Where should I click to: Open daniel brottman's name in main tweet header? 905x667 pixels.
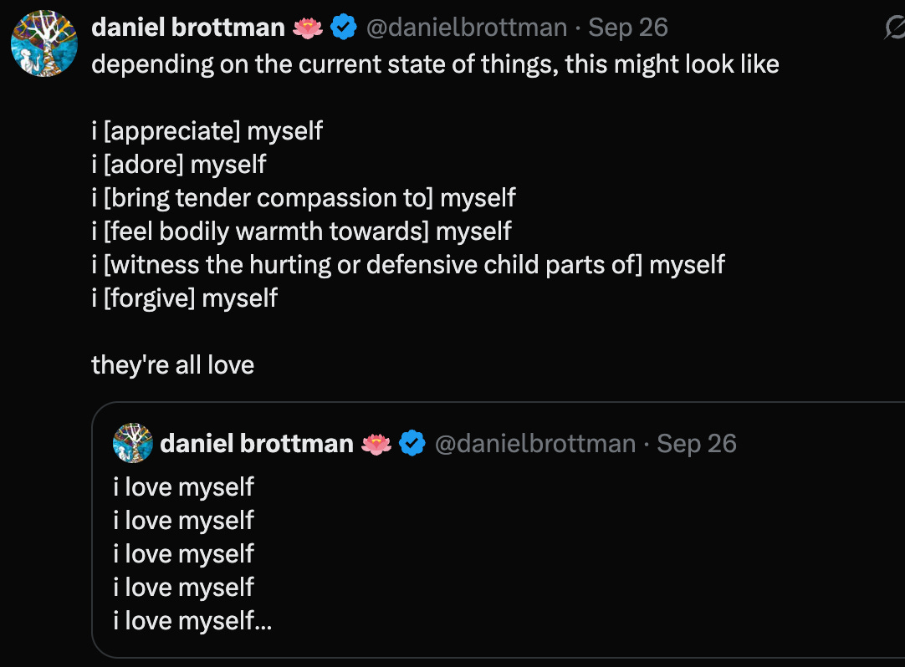coord(188,28)
